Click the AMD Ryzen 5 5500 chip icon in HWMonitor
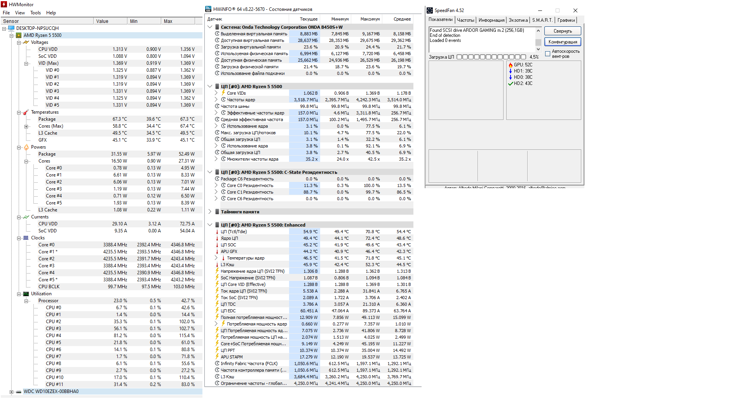Screen dimensions: 746x419 (19, 35)
